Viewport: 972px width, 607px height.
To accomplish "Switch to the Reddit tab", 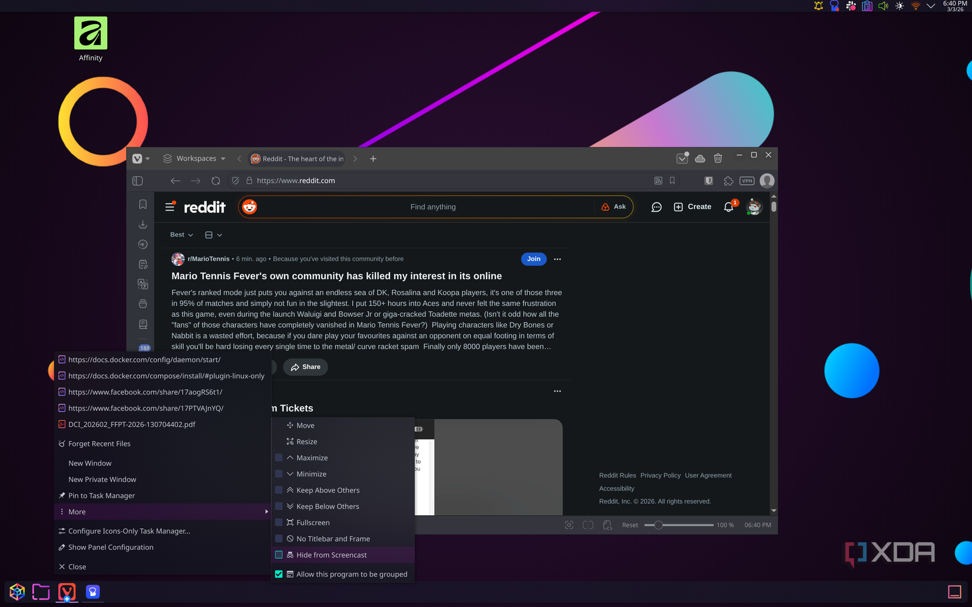I will pos(297,158).
